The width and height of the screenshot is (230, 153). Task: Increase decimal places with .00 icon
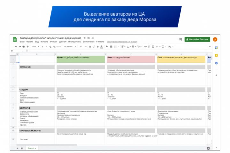54,47
